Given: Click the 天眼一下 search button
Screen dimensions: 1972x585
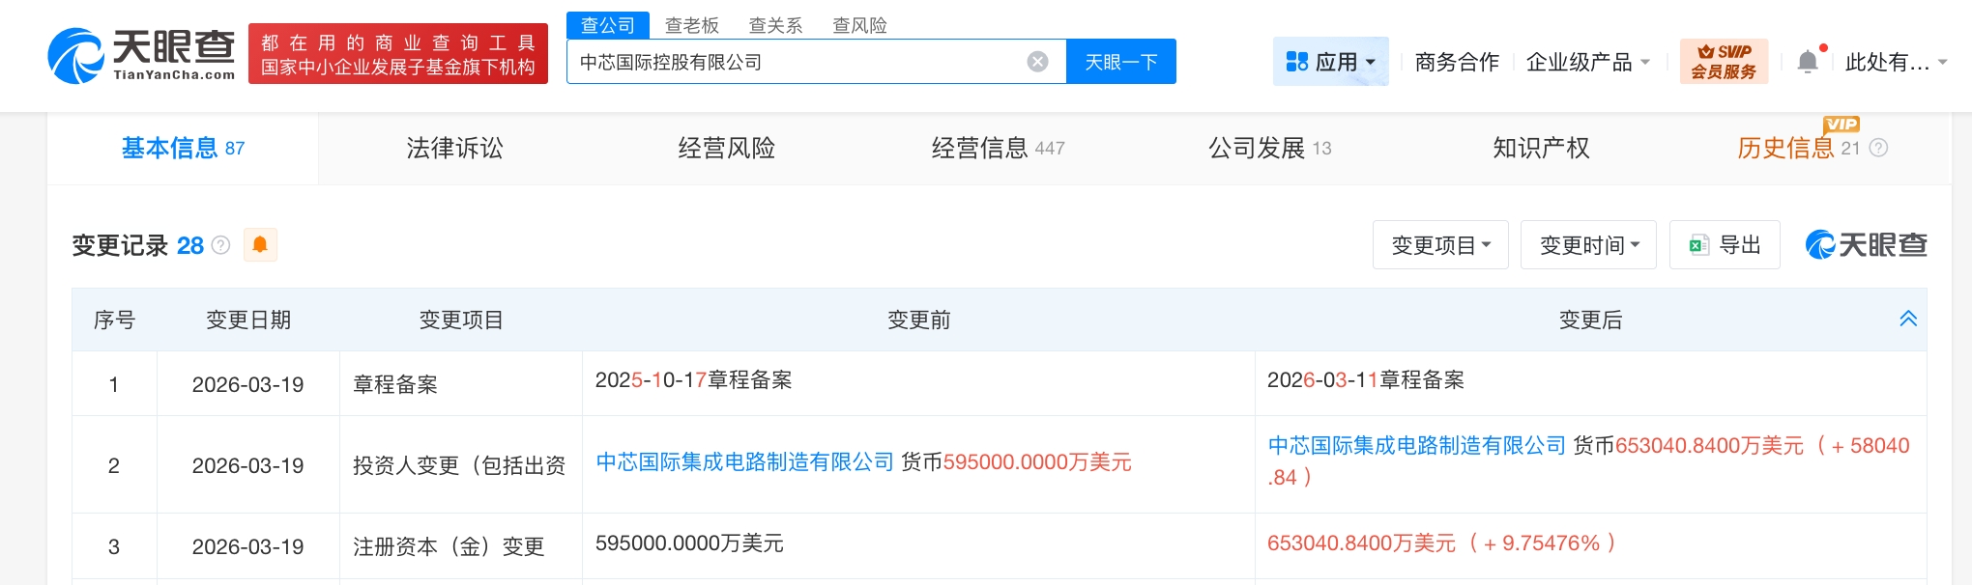Looking at the screenshot, I should coord(1120,62).
